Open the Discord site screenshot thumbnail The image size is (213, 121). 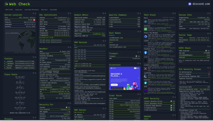click(125, 78)
